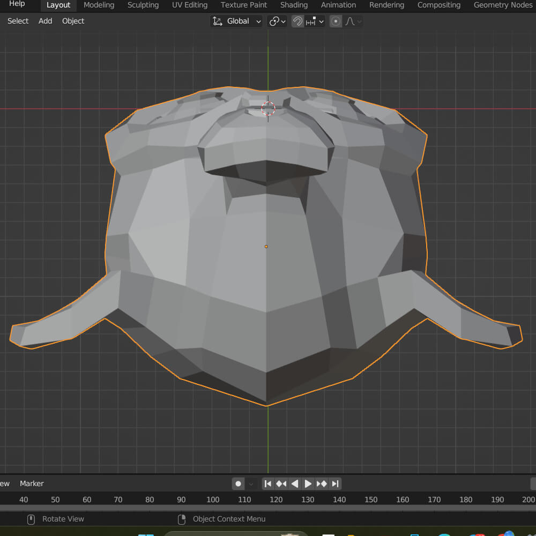Play the animation in reverse

(x=295, y=484)
